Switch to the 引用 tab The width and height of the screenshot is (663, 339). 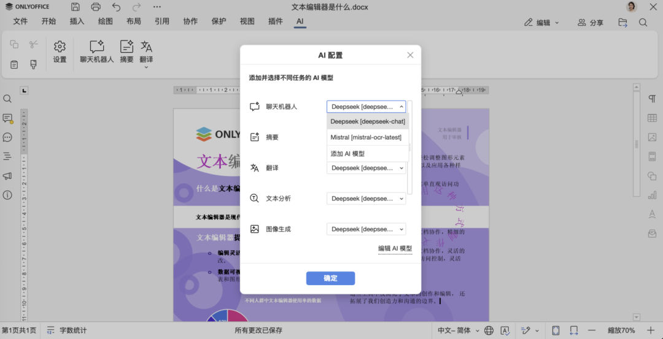(162, 21)
